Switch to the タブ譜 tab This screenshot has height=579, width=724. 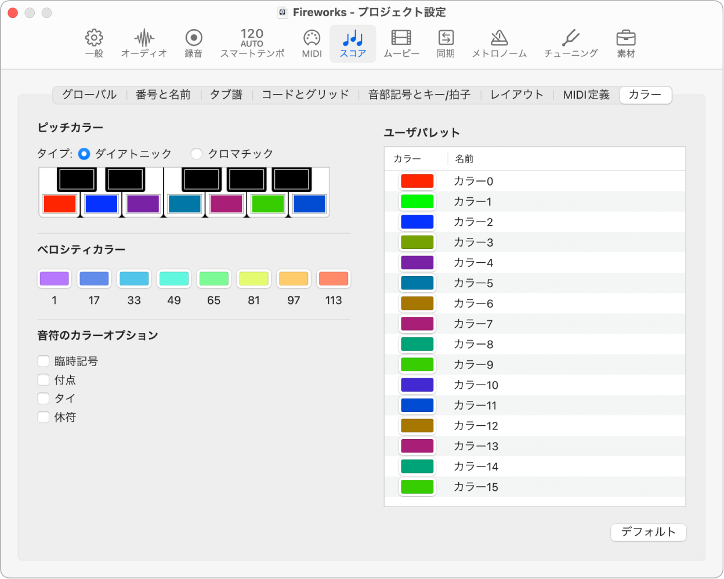pyautogui.click(x=226, y=95)
